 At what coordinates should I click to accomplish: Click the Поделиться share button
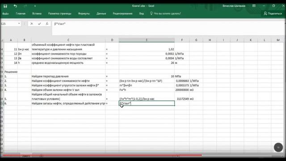click(x=273, y=13)
